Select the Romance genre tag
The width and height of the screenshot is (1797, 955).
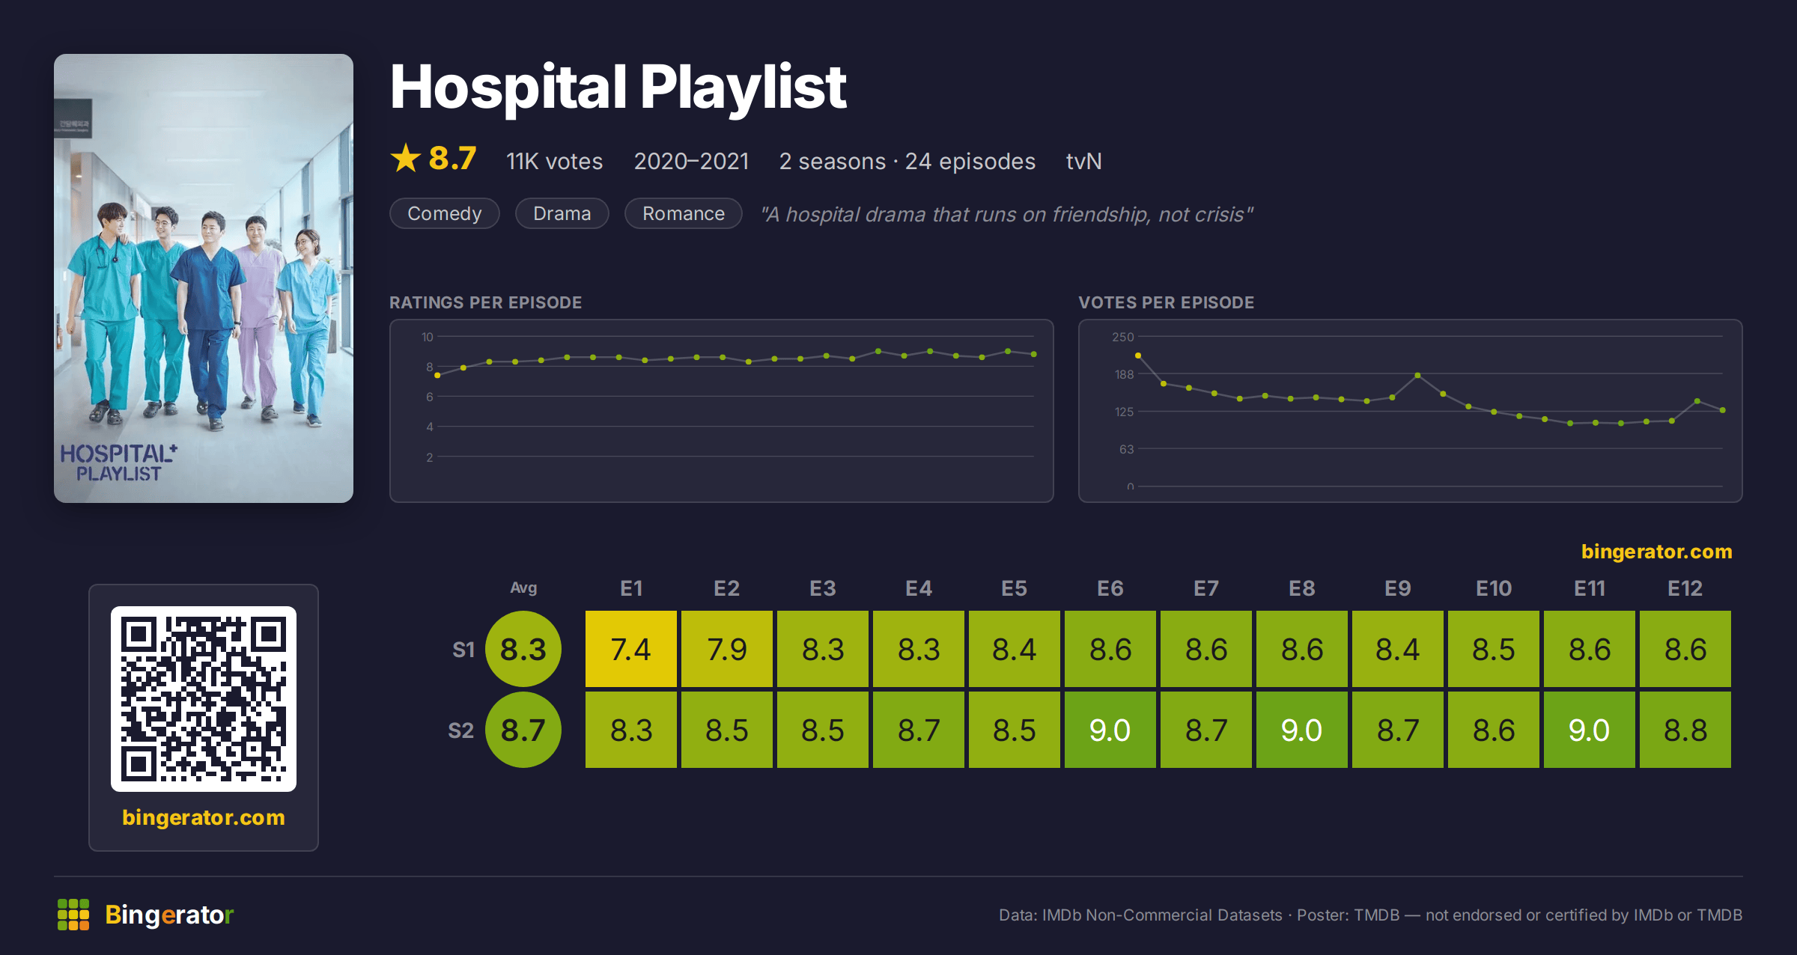pos(684,213)
